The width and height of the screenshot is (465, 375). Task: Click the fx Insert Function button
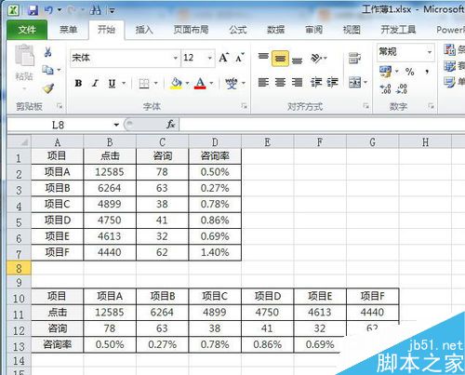coord(171,125)
